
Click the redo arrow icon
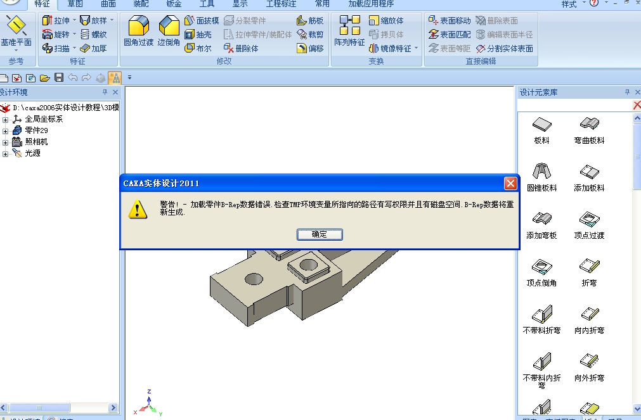[x=86, y=77]
